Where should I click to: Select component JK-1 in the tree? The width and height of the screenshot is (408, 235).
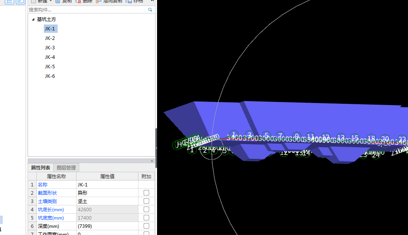[51, 29]
